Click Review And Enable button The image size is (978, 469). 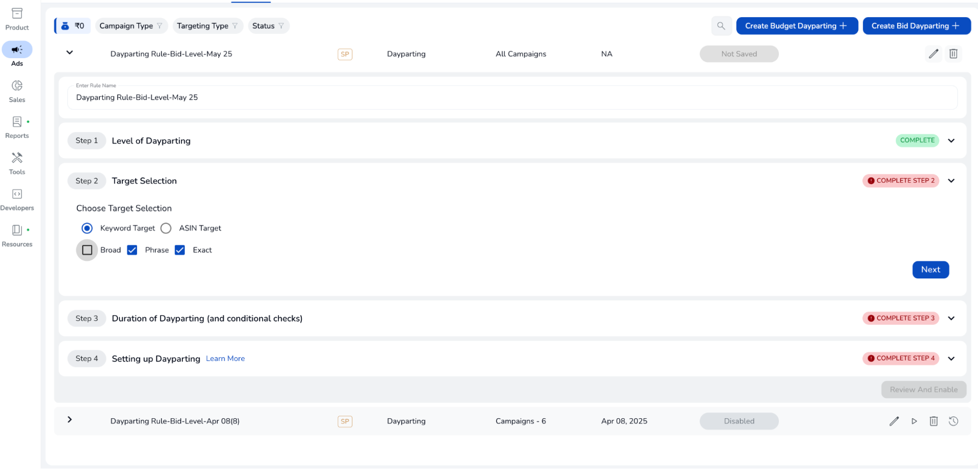click(x=924, y=390)
